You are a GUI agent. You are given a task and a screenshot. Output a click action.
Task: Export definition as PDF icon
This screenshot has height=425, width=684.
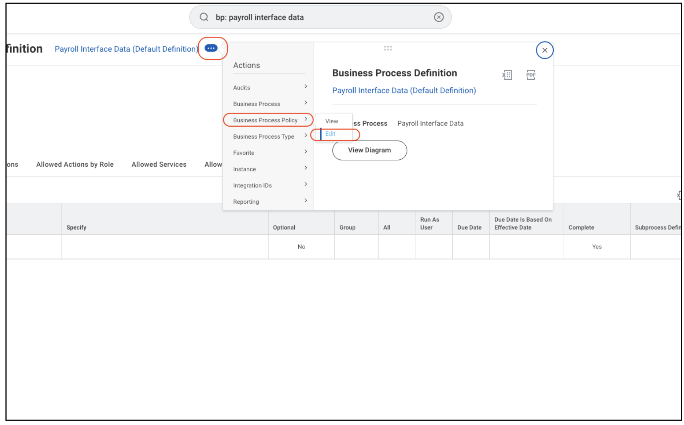(531, 75)
